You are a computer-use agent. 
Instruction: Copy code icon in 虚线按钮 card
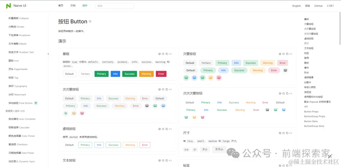click(x=167, y=129)
